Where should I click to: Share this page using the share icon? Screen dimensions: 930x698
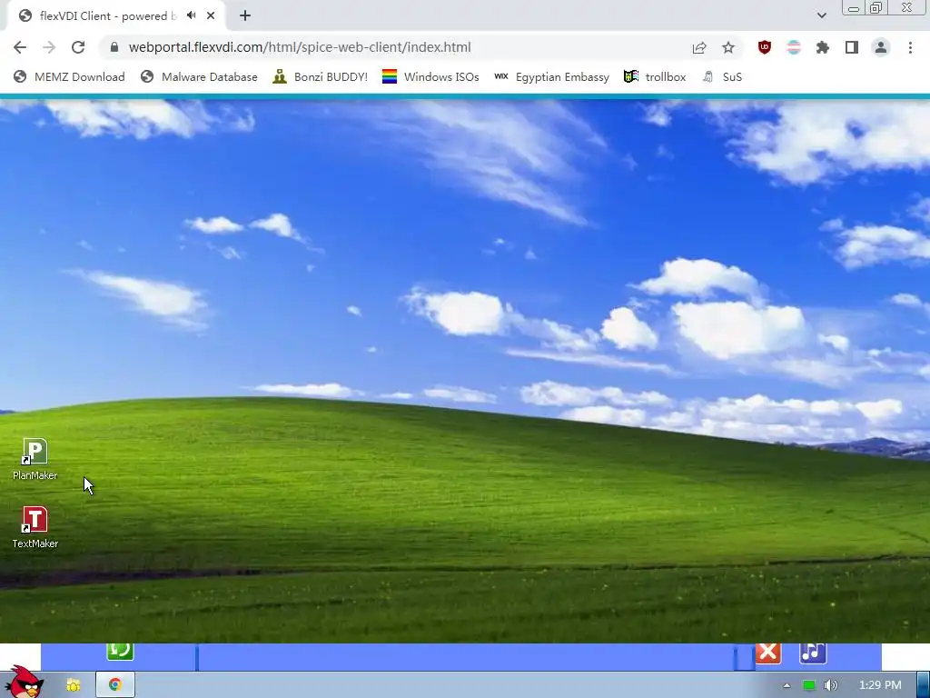coord(699,48)
